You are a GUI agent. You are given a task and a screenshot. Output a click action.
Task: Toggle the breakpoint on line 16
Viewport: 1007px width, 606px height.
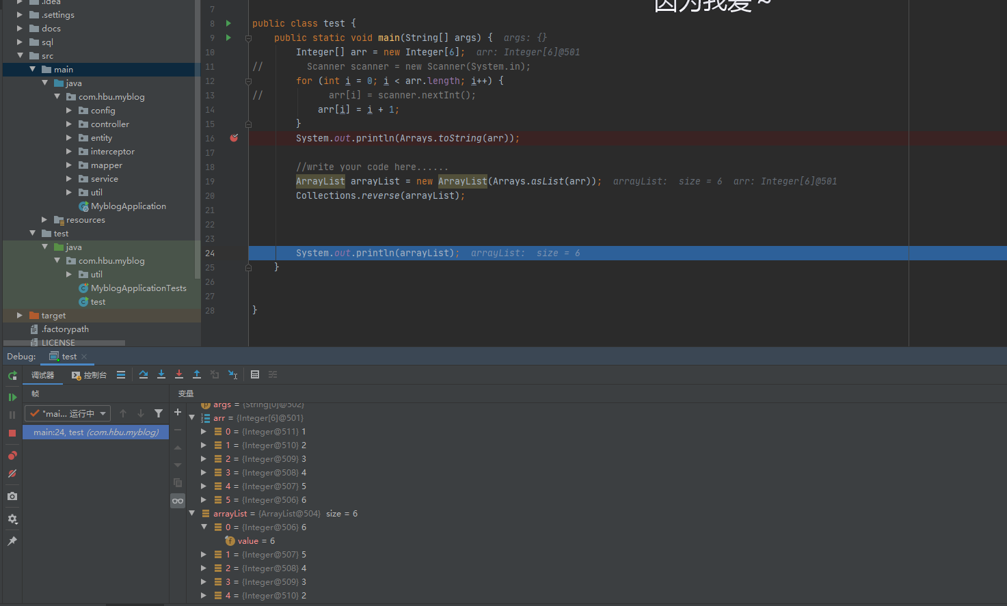(234, 138)
